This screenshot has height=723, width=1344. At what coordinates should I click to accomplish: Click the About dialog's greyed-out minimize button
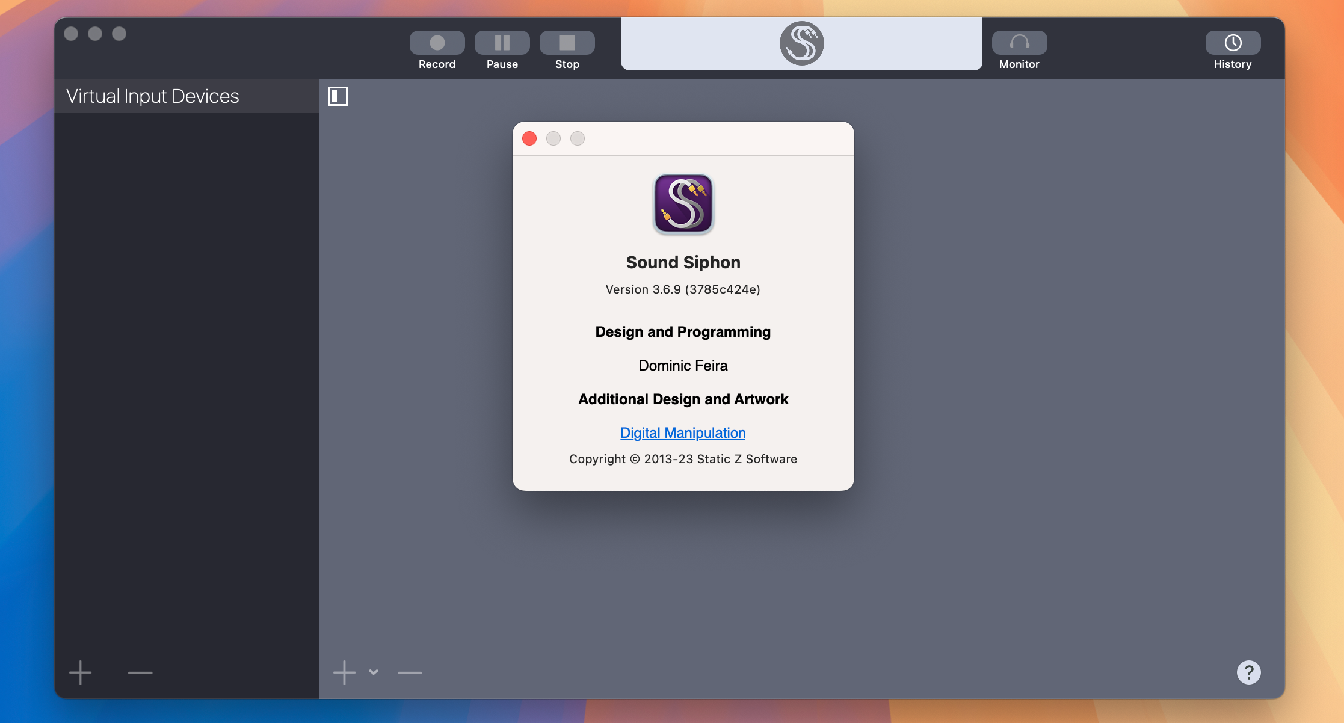(553, 138)
